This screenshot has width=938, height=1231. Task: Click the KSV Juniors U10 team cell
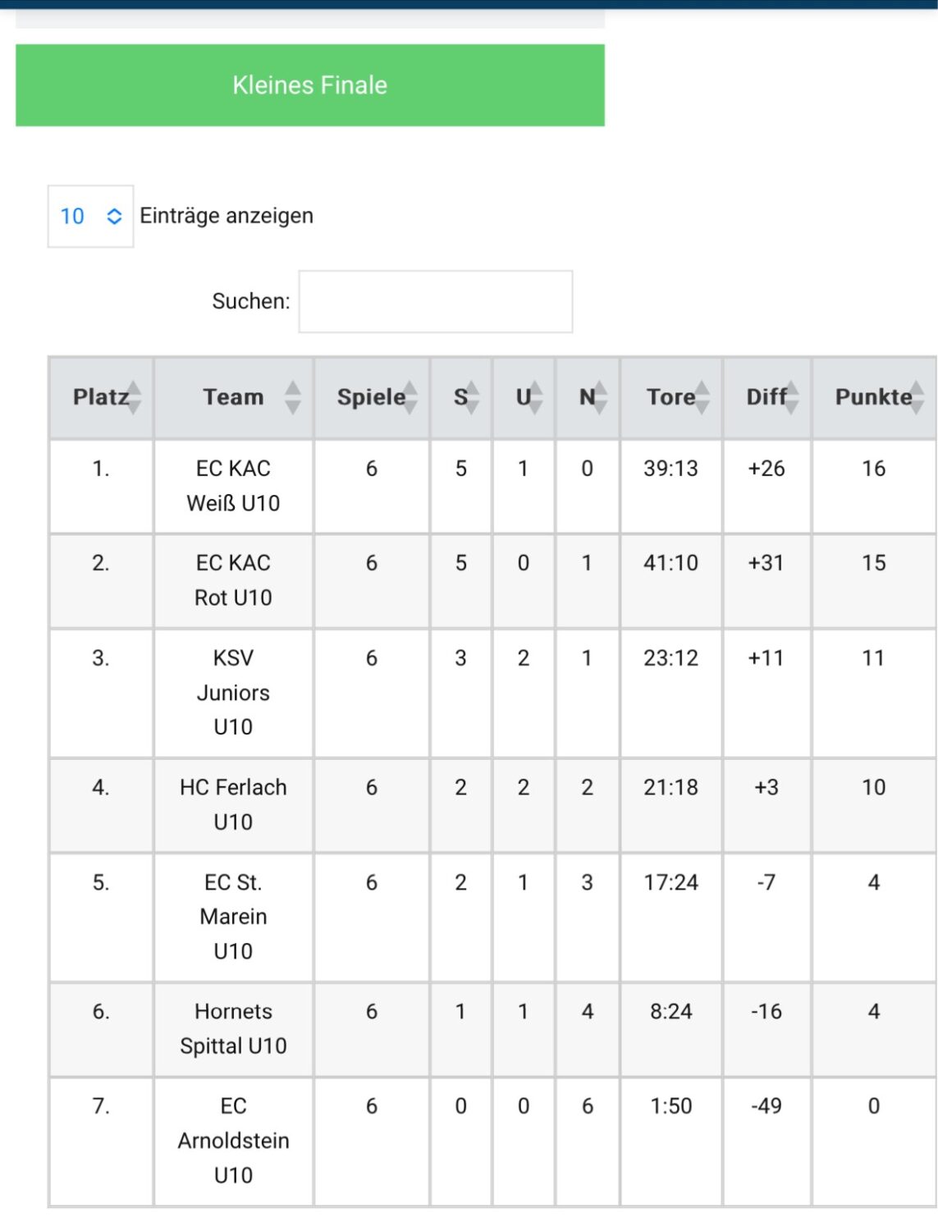[234, 693]
